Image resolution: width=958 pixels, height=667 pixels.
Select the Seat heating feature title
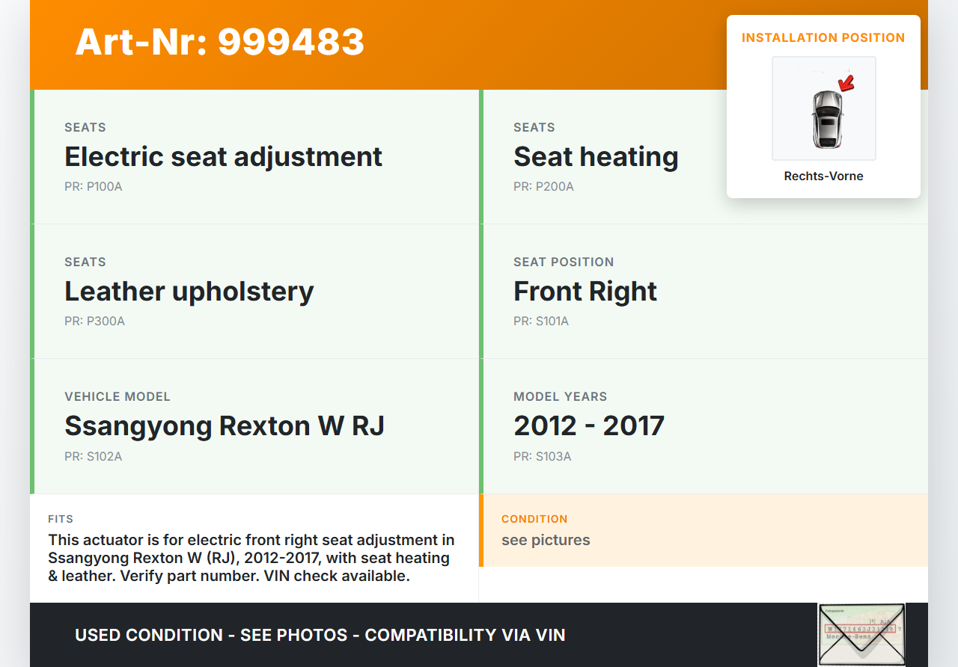596,156
